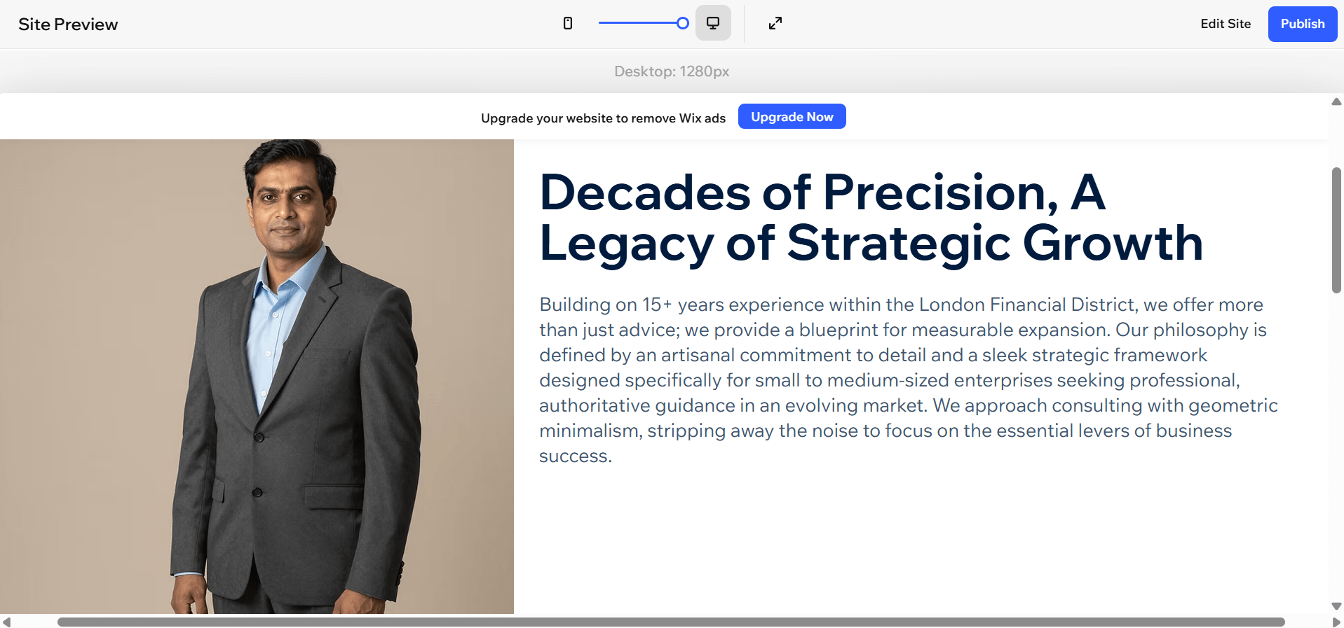This screenshot has height=628, width=1344.
Task: Click the down arrow on vertical scrollbar
Action: tap(1336, 606)
